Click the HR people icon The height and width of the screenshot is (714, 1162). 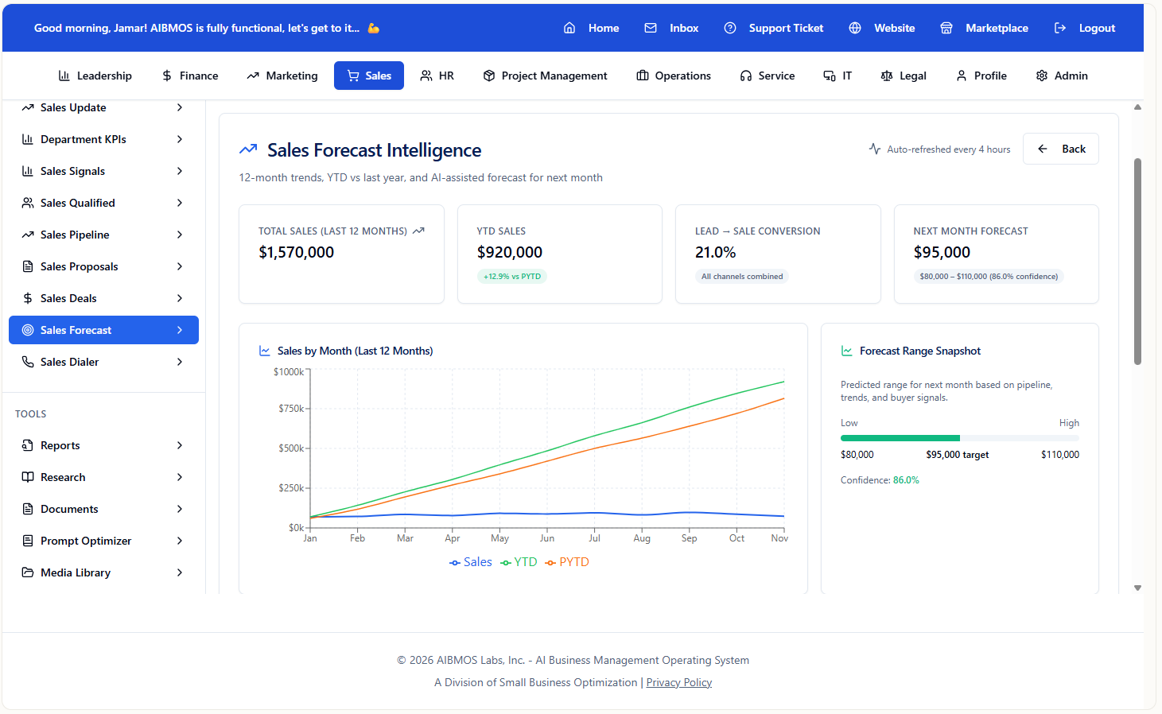tap(426, 76)
